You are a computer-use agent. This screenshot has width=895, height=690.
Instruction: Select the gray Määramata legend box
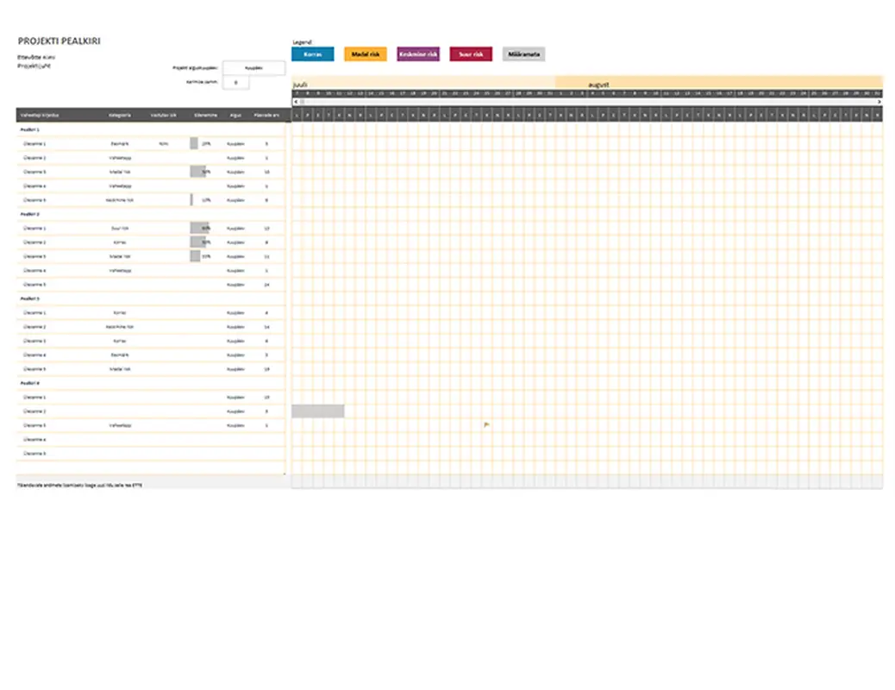[523, 54]
